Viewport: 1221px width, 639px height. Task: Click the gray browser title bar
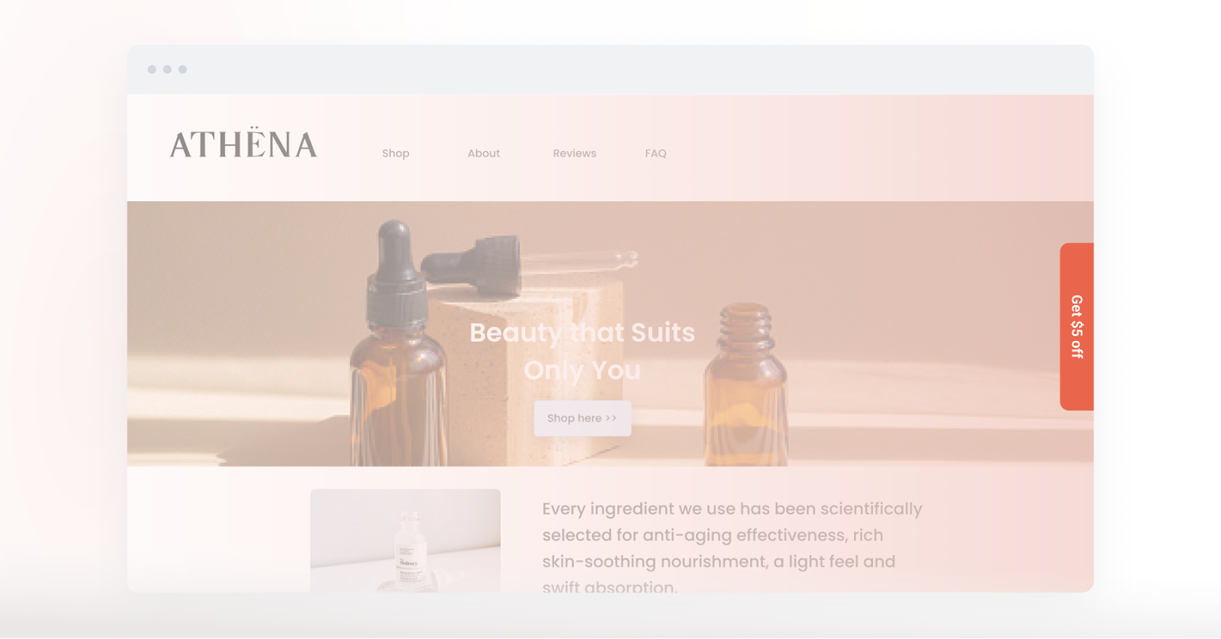click(610, 69)
